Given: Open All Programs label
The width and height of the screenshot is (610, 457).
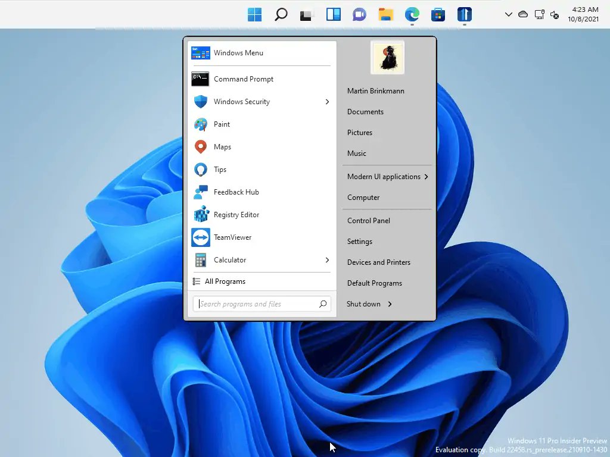Looking at the screenshot, I should [225, 281].
